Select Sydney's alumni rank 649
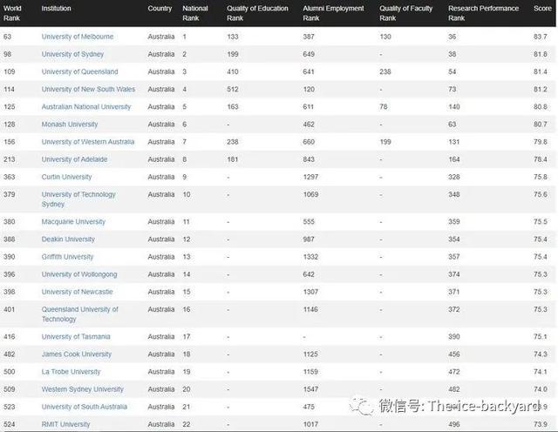The image size is (558, 432). pos(309,54)
